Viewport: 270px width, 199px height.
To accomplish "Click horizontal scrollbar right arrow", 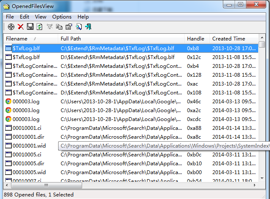I will tap(255, 186).
